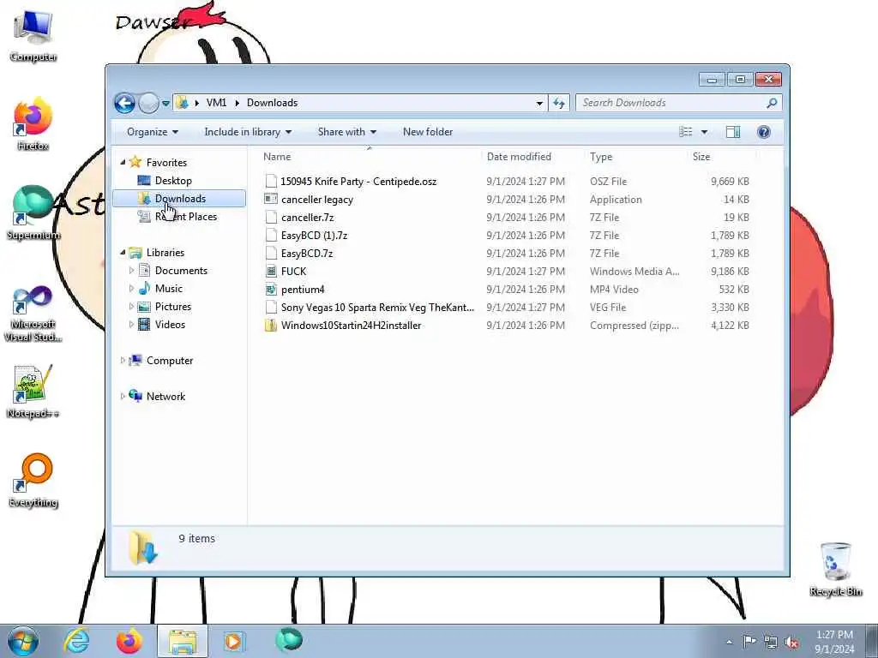Image resolution: width=878 pixels, height=658 pixels.
Task: Open Include in library menu
Action: (248, 132)
